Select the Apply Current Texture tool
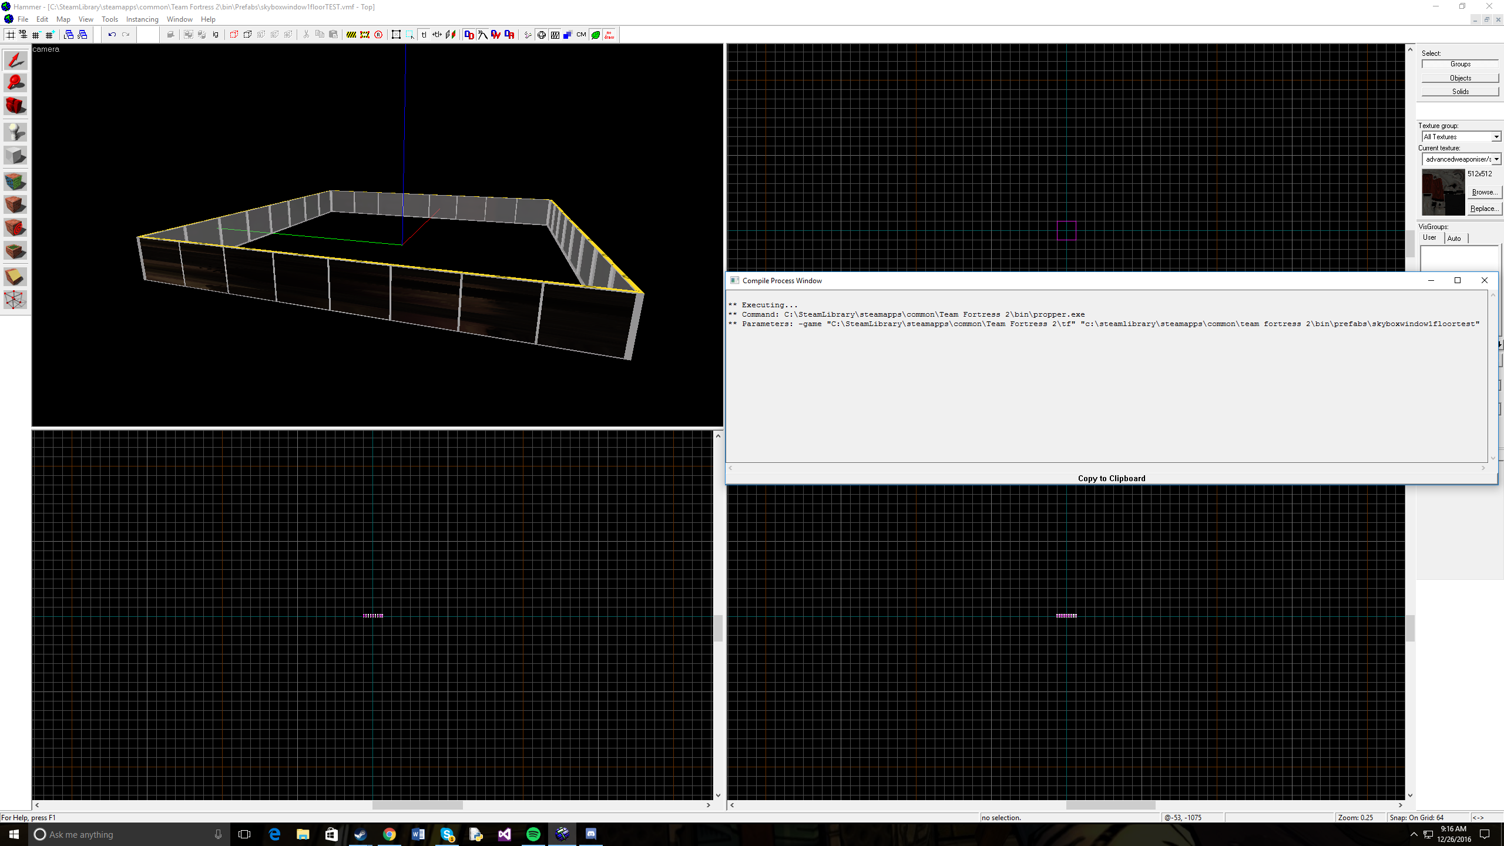Viewport: 1504px width, 846px height. 15,205
